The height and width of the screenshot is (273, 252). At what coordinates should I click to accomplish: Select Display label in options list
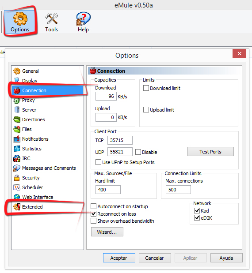(x=30, y=81)
